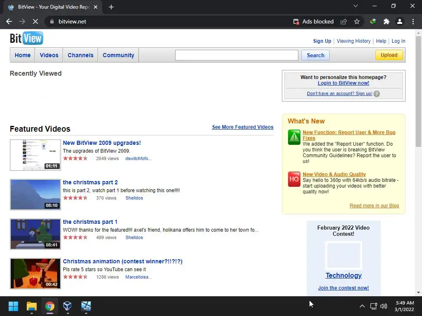Open the Vista app icon in taskbar

pyautogui.click(x=86, y=306)
